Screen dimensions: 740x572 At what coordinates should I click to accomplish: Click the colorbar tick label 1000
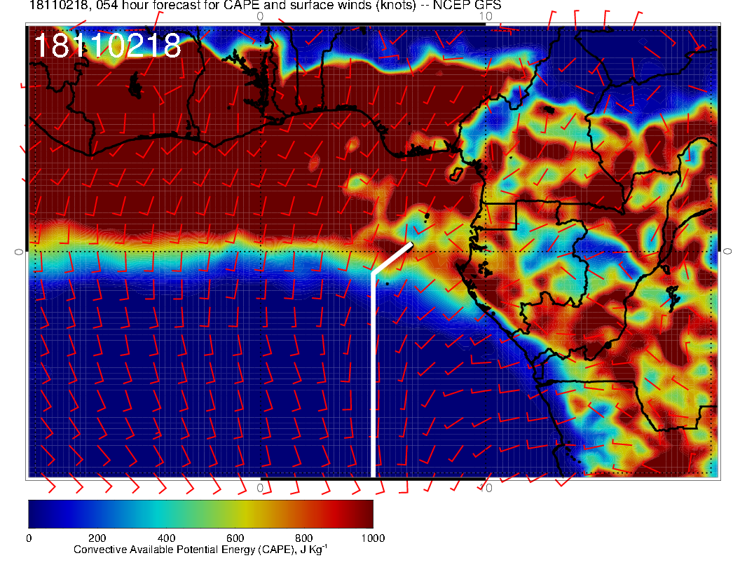[x=372, y=538]
